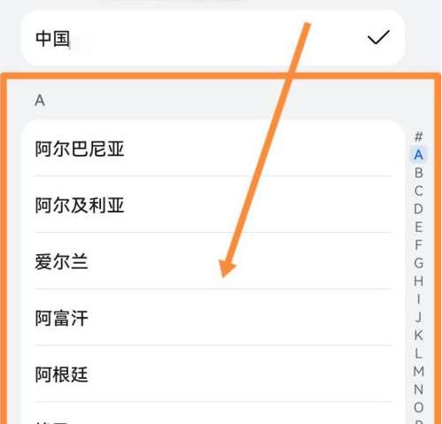Go to letter F in alphabet index
Viewport: 442px width, 424px height.
point(418,245)
